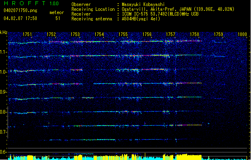Click the 1757 time marker
The height and width of the screenshot is (160, 251).
pos(171,34)
